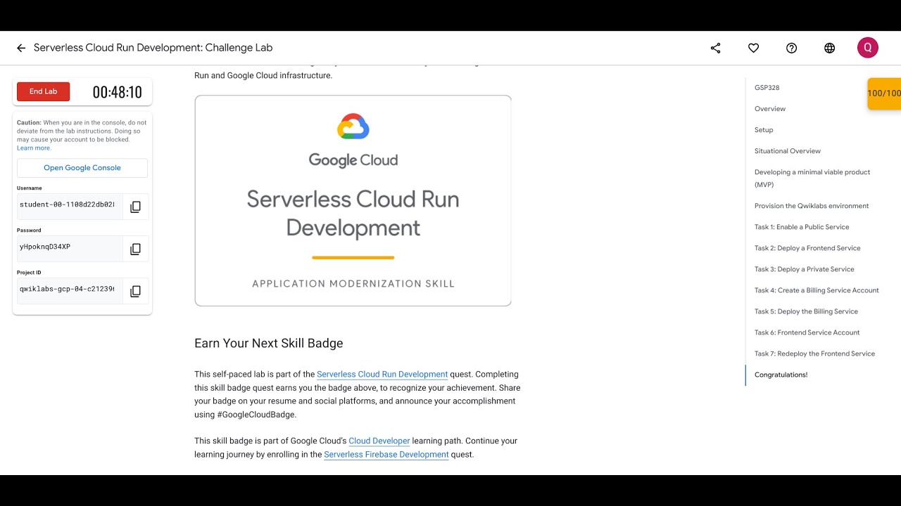The width and height of the screenshot is (901, 506).
Task: Go to Task 3: Deploy a Private Service
Action: [805, 269]
